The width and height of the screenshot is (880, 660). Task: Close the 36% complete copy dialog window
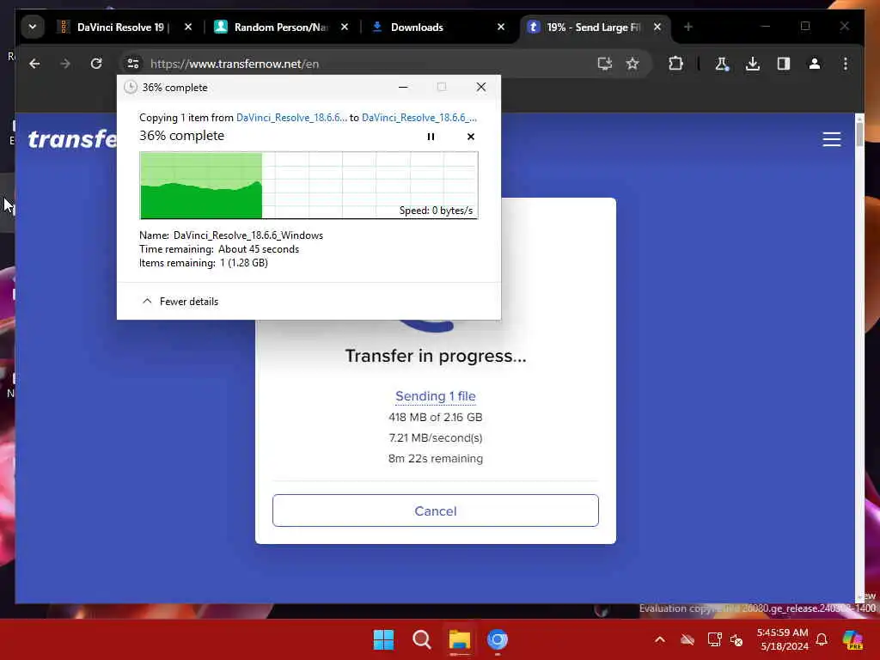tap(481, 87)
